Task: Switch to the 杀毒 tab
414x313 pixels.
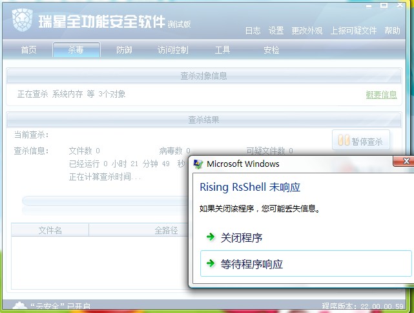Action: pyautogui.click(x=76, y=49)
